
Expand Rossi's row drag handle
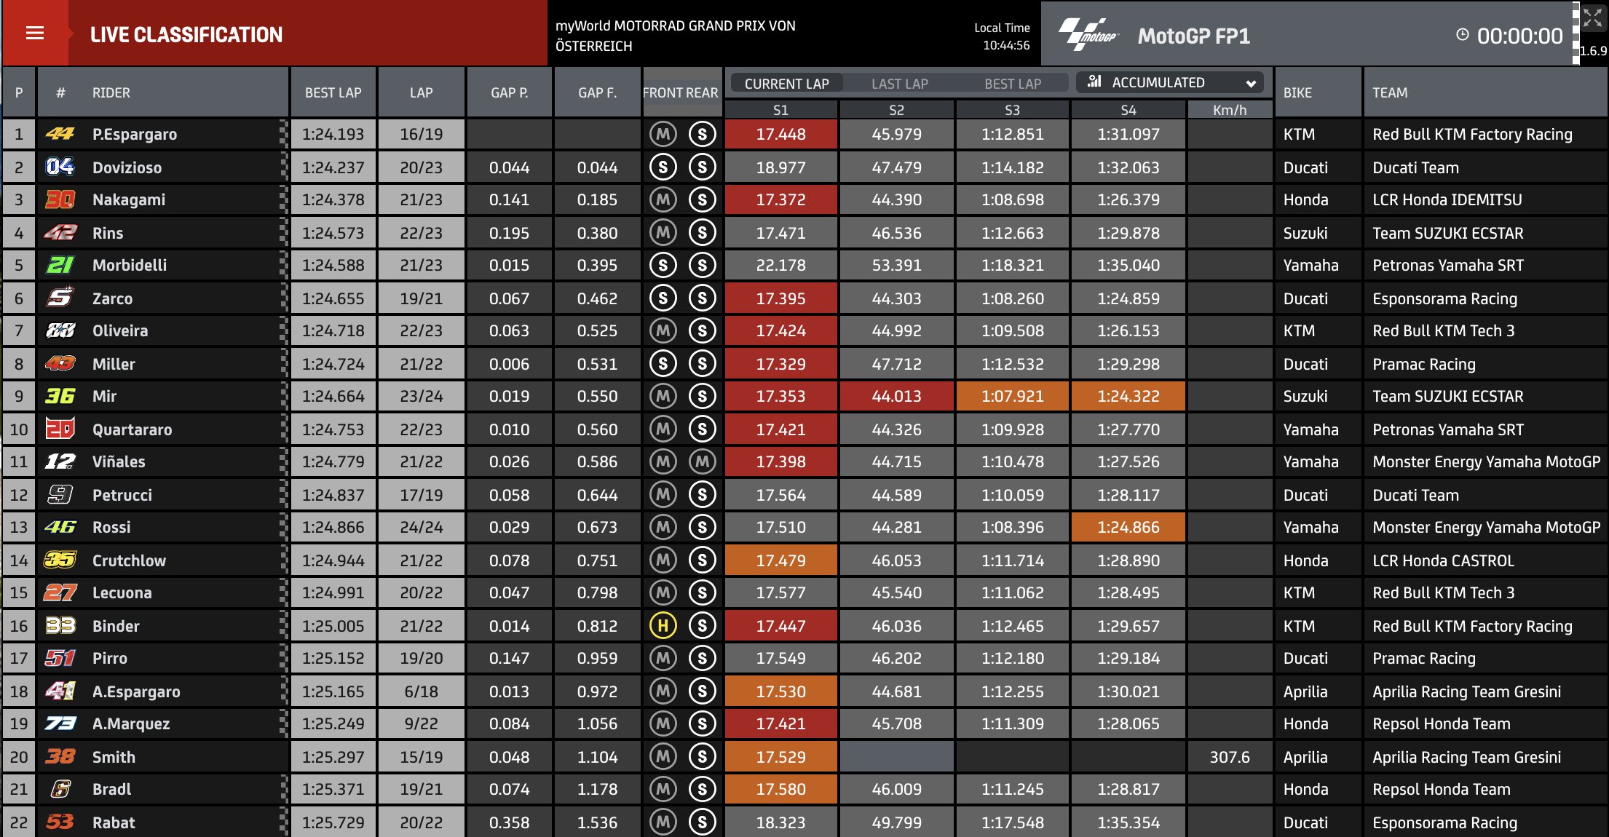pos(283,527)
